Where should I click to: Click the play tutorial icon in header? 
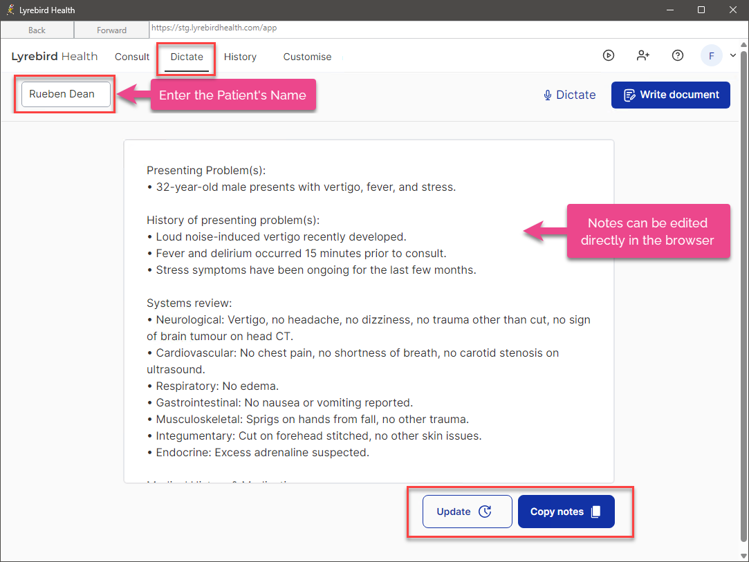point(608,55)
